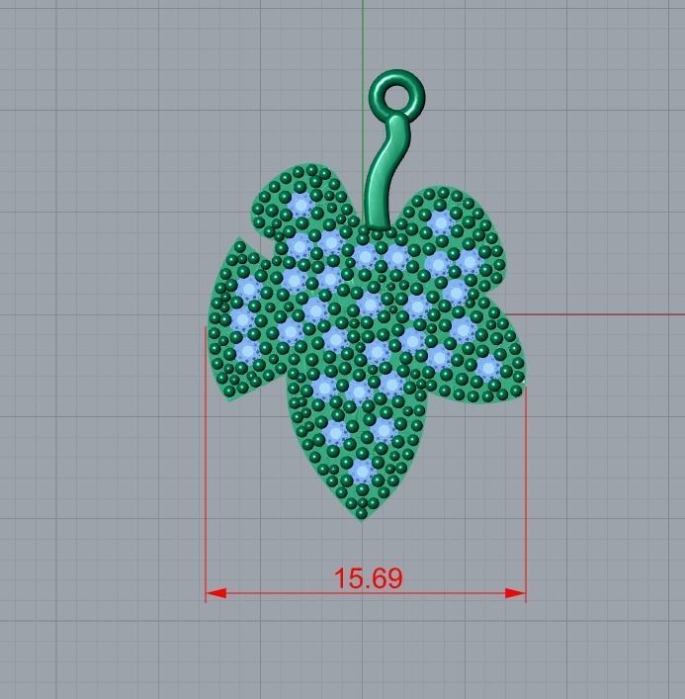
Task: Click the left arrowhead of dimension line
Action: pos(216,593)
